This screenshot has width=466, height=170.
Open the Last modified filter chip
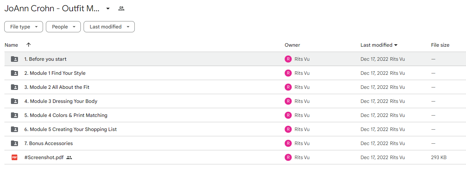click(x=109, y=27)
